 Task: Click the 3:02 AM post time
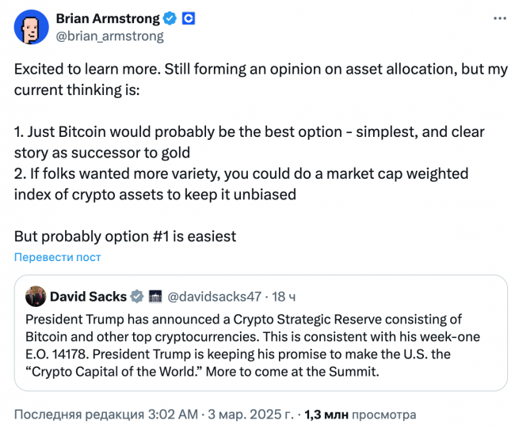(x=173, y=415)
